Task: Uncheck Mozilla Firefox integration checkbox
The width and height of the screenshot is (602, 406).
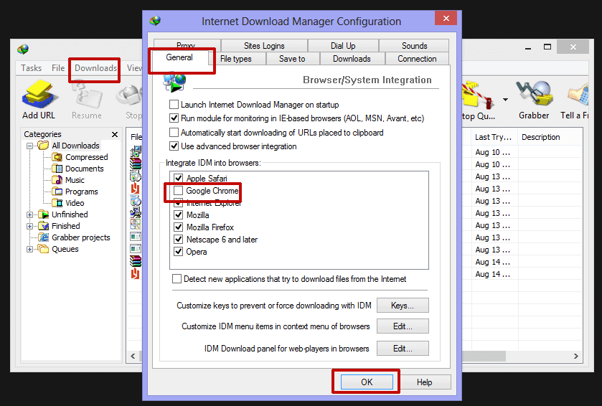Action: tap(178, 227)
